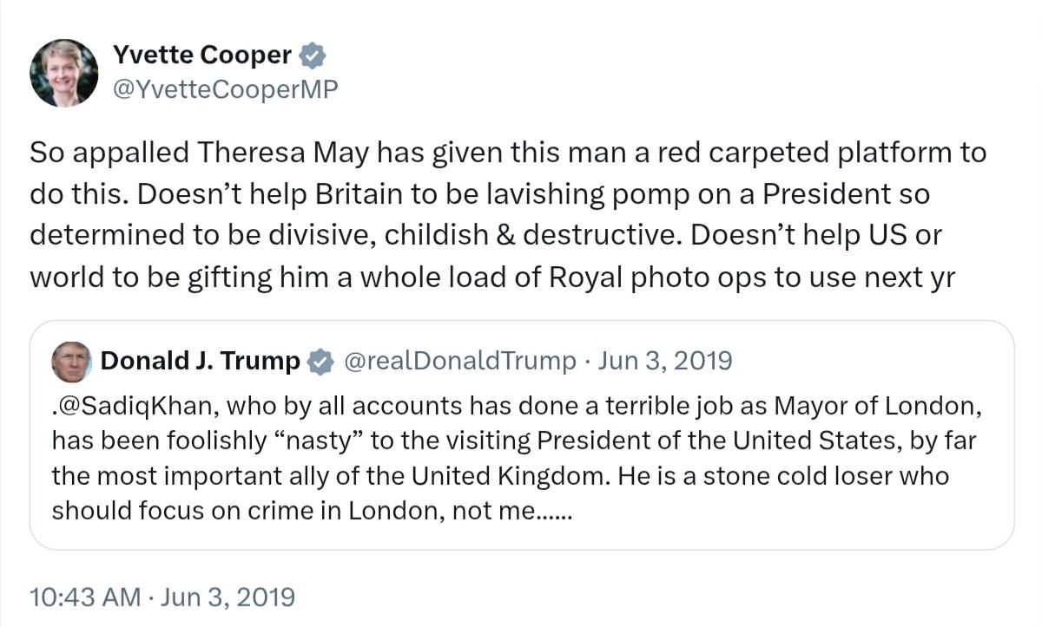The width and height of the screenshot is (1042, 627).
Task: Open the @realDonaldTrump handle
Action: coord(460,361)
